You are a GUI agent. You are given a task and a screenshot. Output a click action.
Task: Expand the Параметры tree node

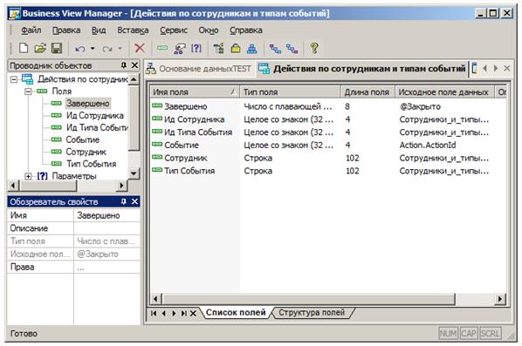point(28,176)
